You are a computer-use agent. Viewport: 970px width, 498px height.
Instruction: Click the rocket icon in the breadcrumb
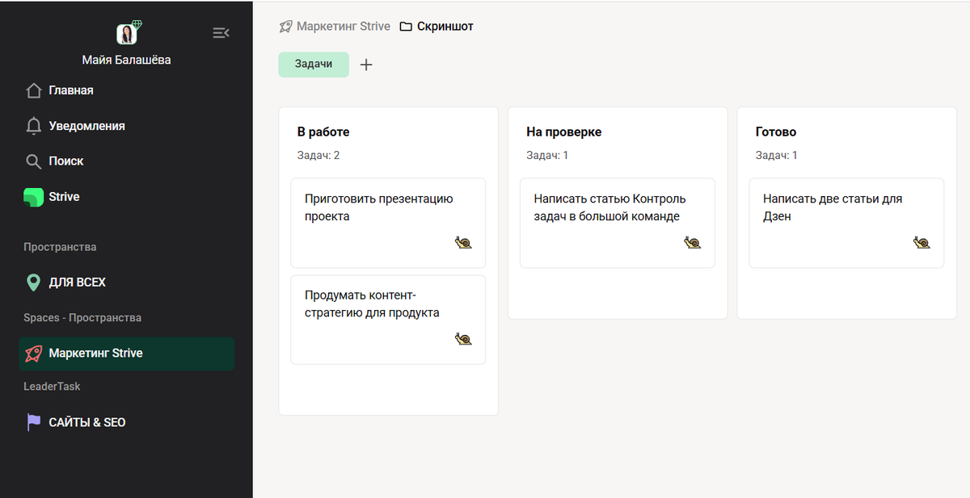click(285, 26)
